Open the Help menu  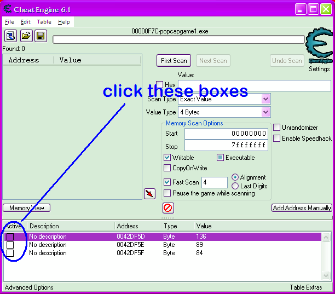point(64,22)
